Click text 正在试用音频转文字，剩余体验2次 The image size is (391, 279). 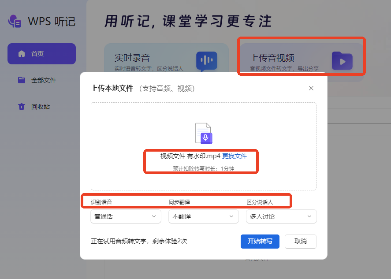click(x=139, y=242)
